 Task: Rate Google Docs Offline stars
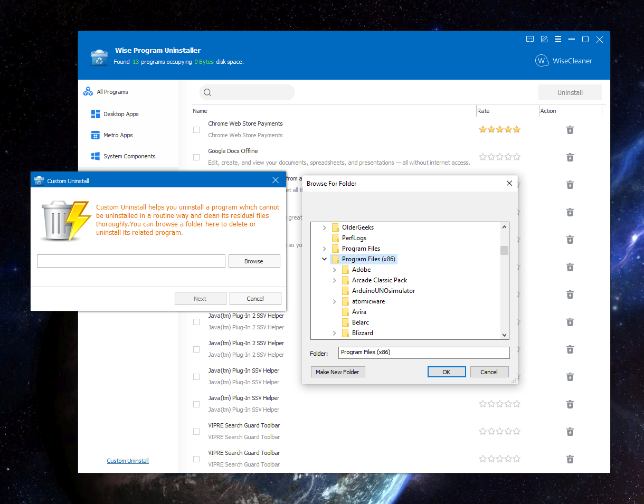pos(500,157)
